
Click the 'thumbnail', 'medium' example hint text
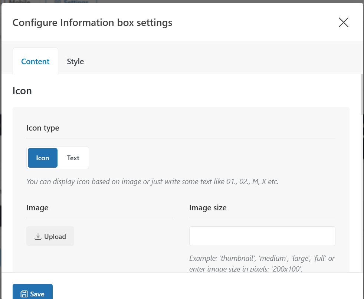pyautogui.click(x=262, y=263)
